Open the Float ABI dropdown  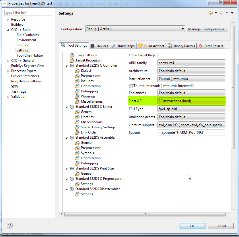pyautogui.click(x=191, y=101)
